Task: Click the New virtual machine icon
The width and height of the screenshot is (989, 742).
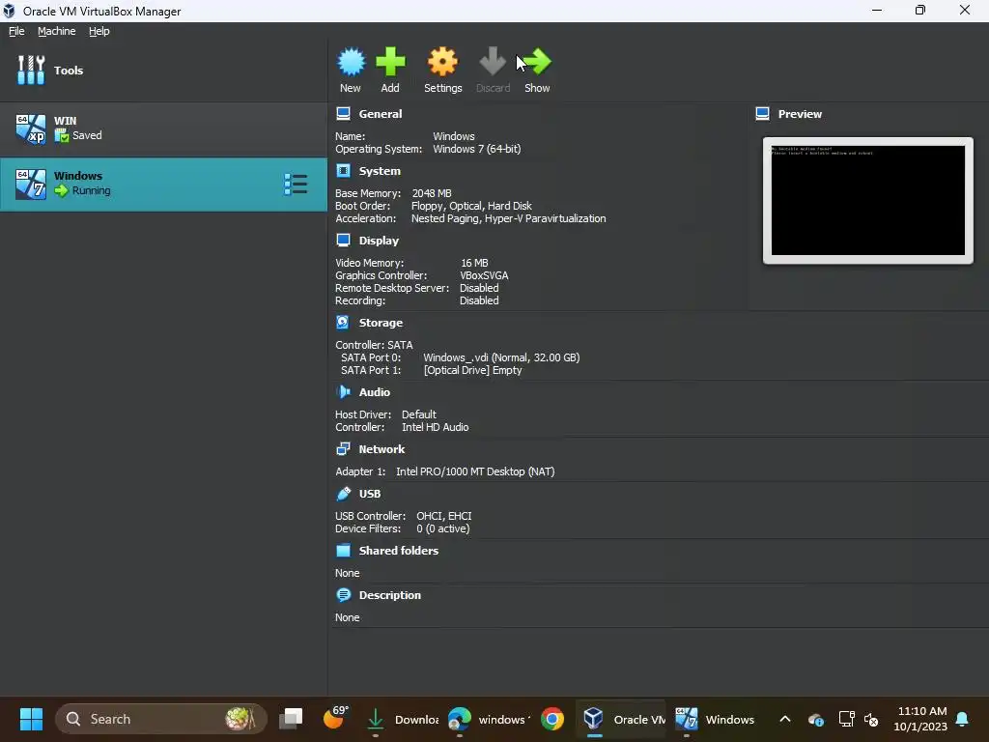Action: tap(351, 62)
